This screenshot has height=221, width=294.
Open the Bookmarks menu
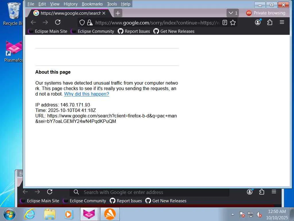click(x=92, y=4)
